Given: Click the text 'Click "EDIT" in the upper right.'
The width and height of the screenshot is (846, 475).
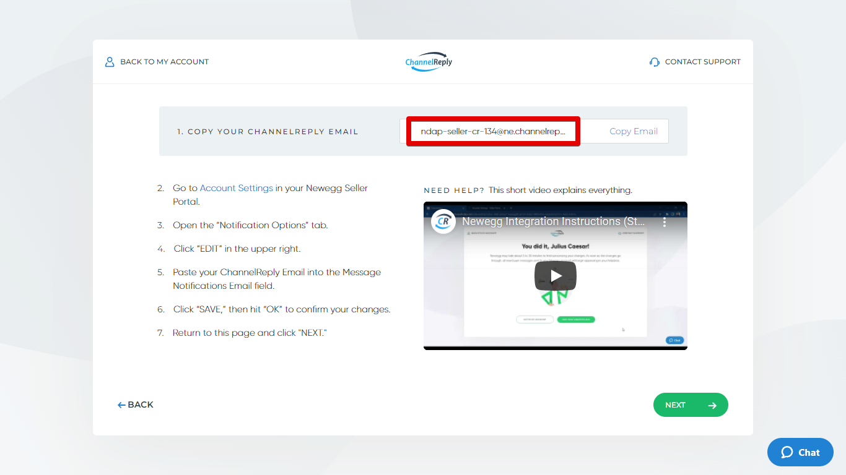Looking at the screenshot, I should point(237,249).
